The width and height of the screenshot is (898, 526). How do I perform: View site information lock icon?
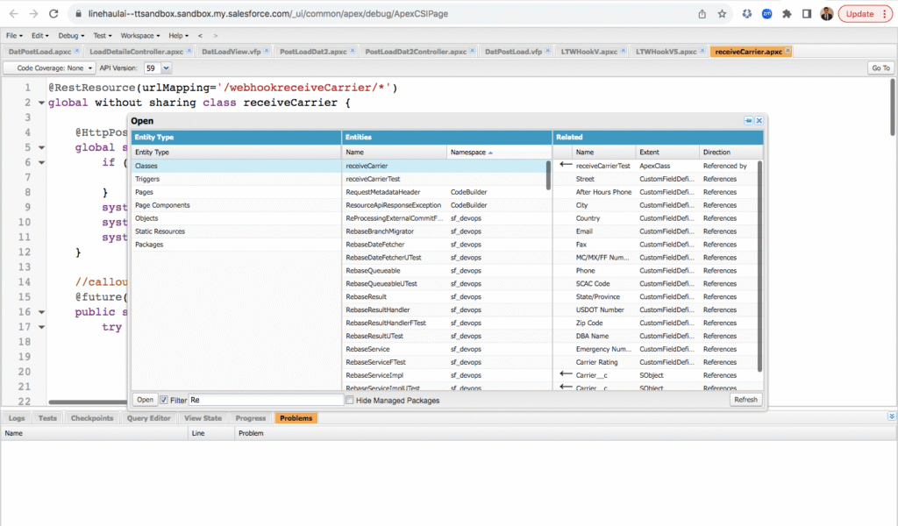coord(78,14)
